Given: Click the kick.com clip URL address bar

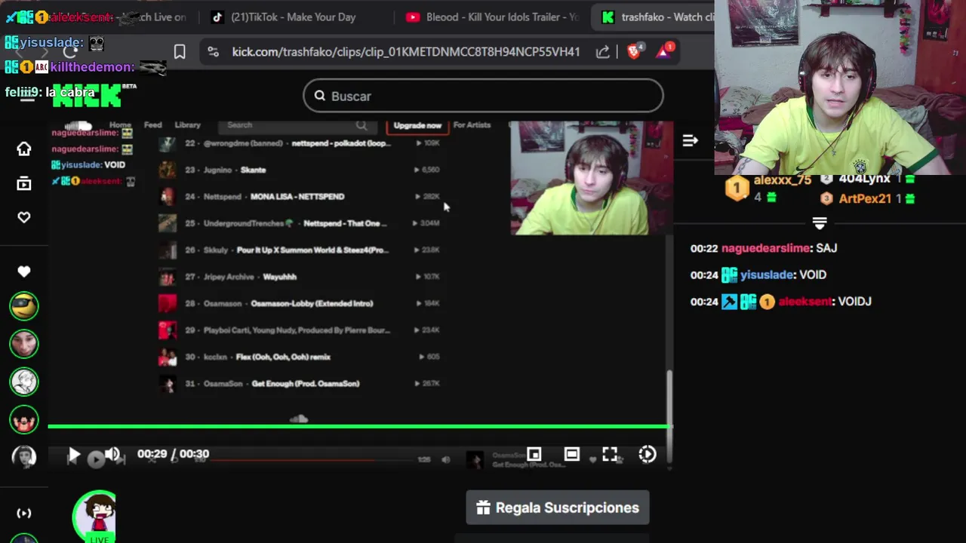Looking at the screenshot, I should (406, 51).
